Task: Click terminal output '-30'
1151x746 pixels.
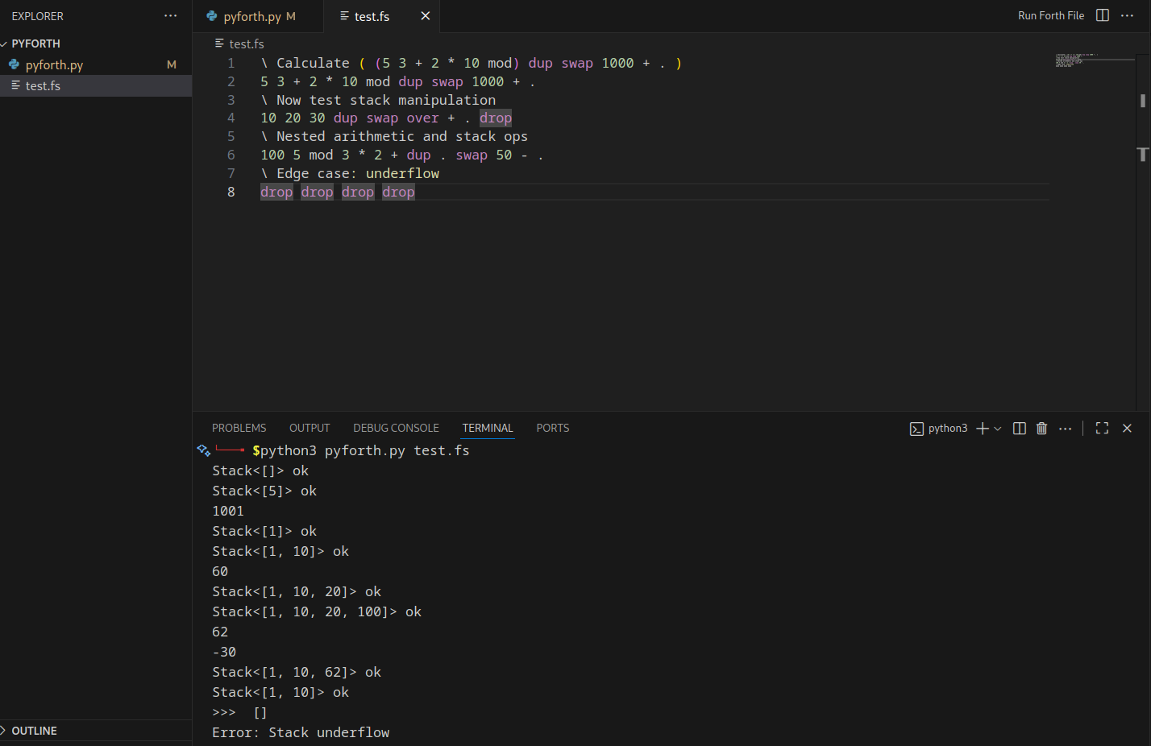Action: click(224, 652)
